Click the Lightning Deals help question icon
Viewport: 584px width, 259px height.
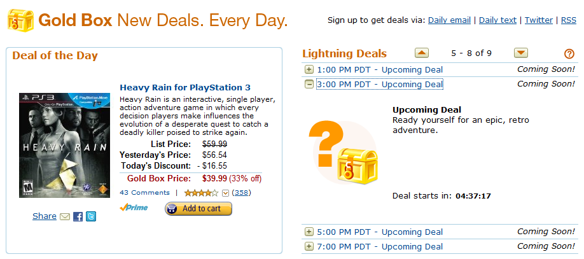tap(569, 54)
